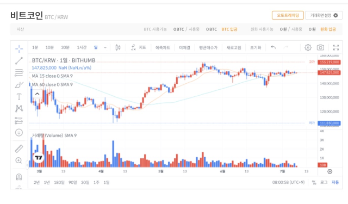Switch chart to fullscreen mode
The image size is (348, 204).
point(336,47)
